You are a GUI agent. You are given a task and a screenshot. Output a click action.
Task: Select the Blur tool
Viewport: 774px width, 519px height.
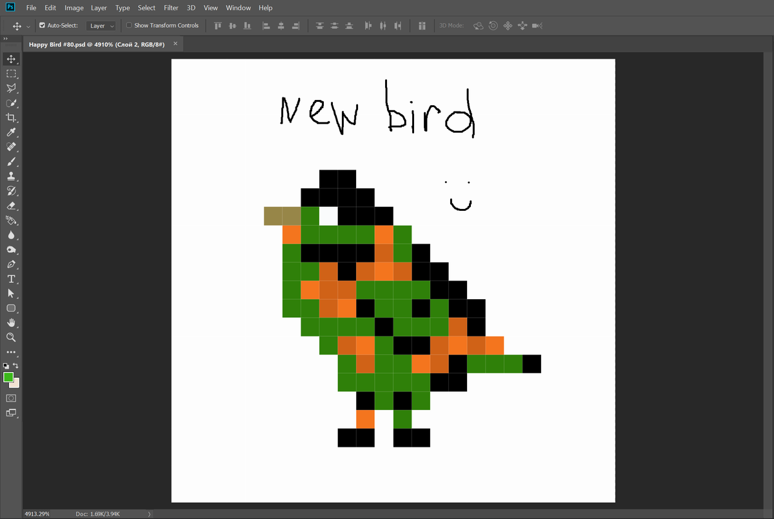tap(11, 235)
